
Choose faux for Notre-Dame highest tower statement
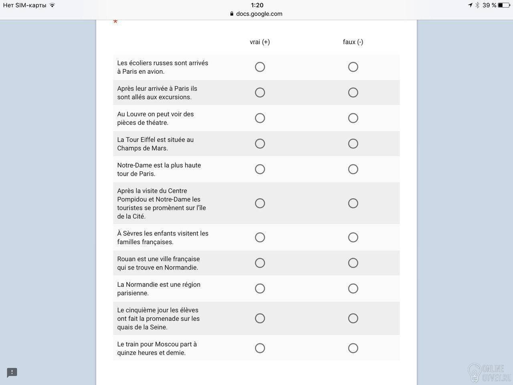(353, 169)
